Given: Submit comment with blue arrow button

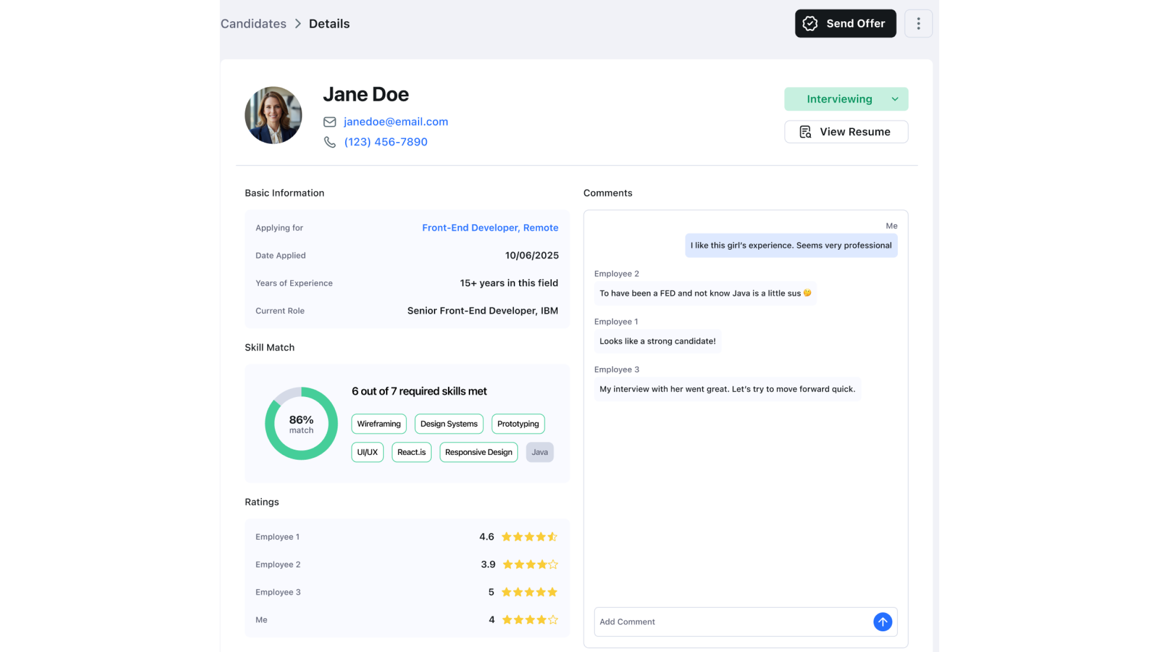Looking at the screenshot, I should pyautogui.click(x=882, y=622).
